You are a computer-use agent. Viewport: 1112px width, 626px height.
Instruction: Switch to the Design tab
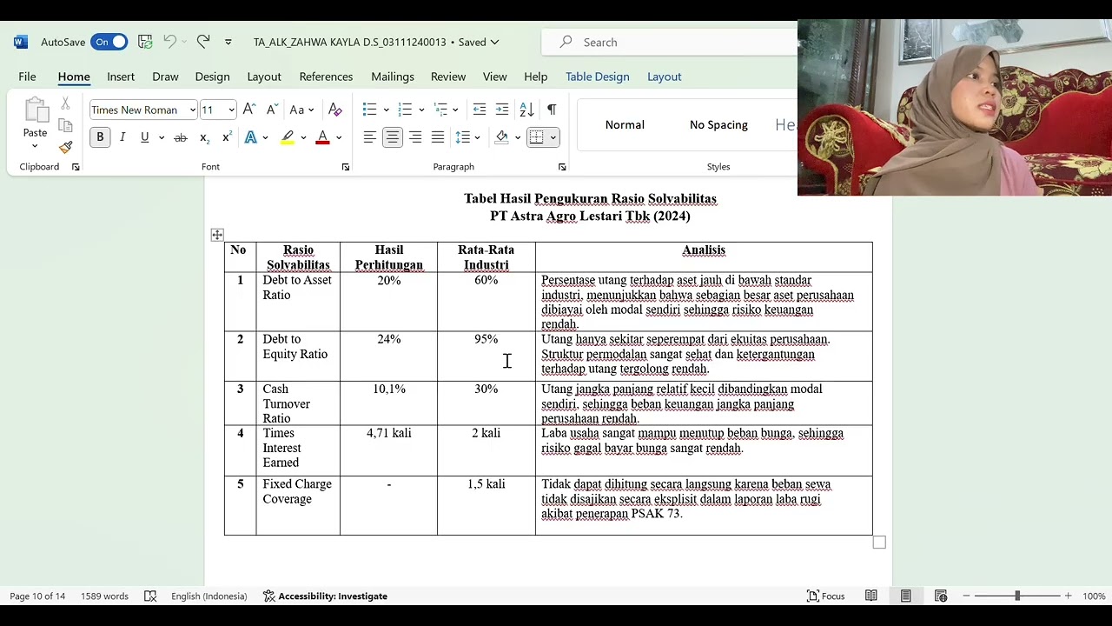pos(212,77)
